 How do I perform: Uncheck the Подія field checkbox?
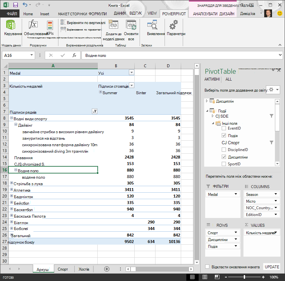coord(224,135)
